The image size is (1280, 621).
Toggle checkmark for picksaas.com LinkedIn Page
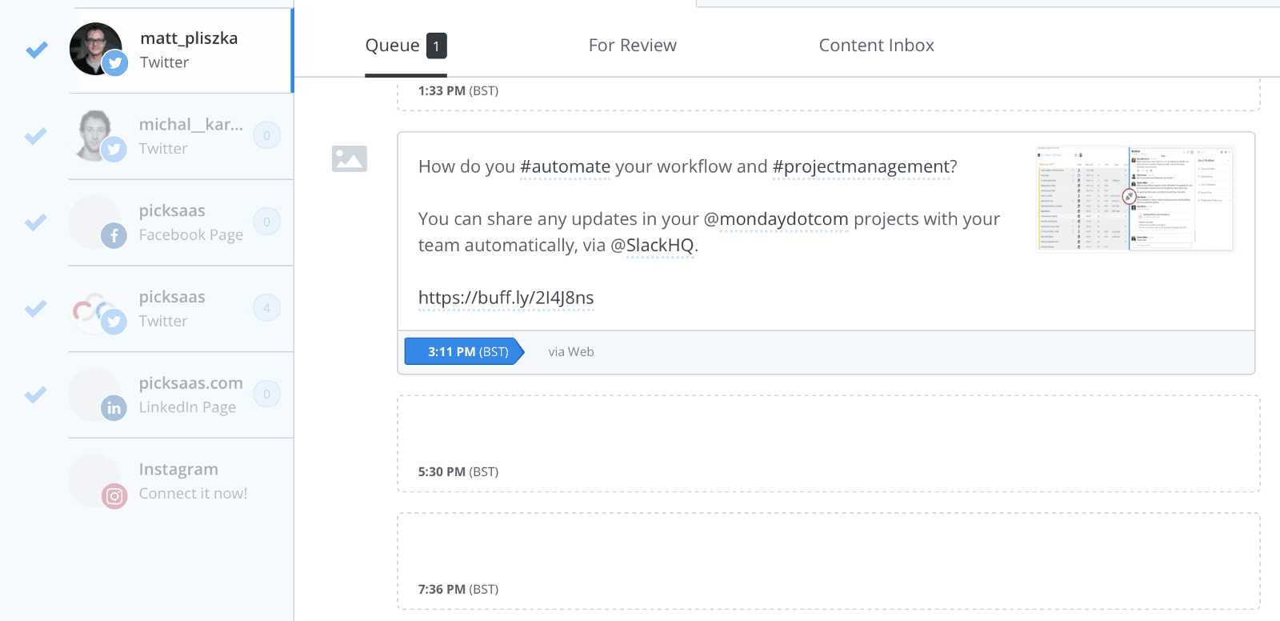35,395
